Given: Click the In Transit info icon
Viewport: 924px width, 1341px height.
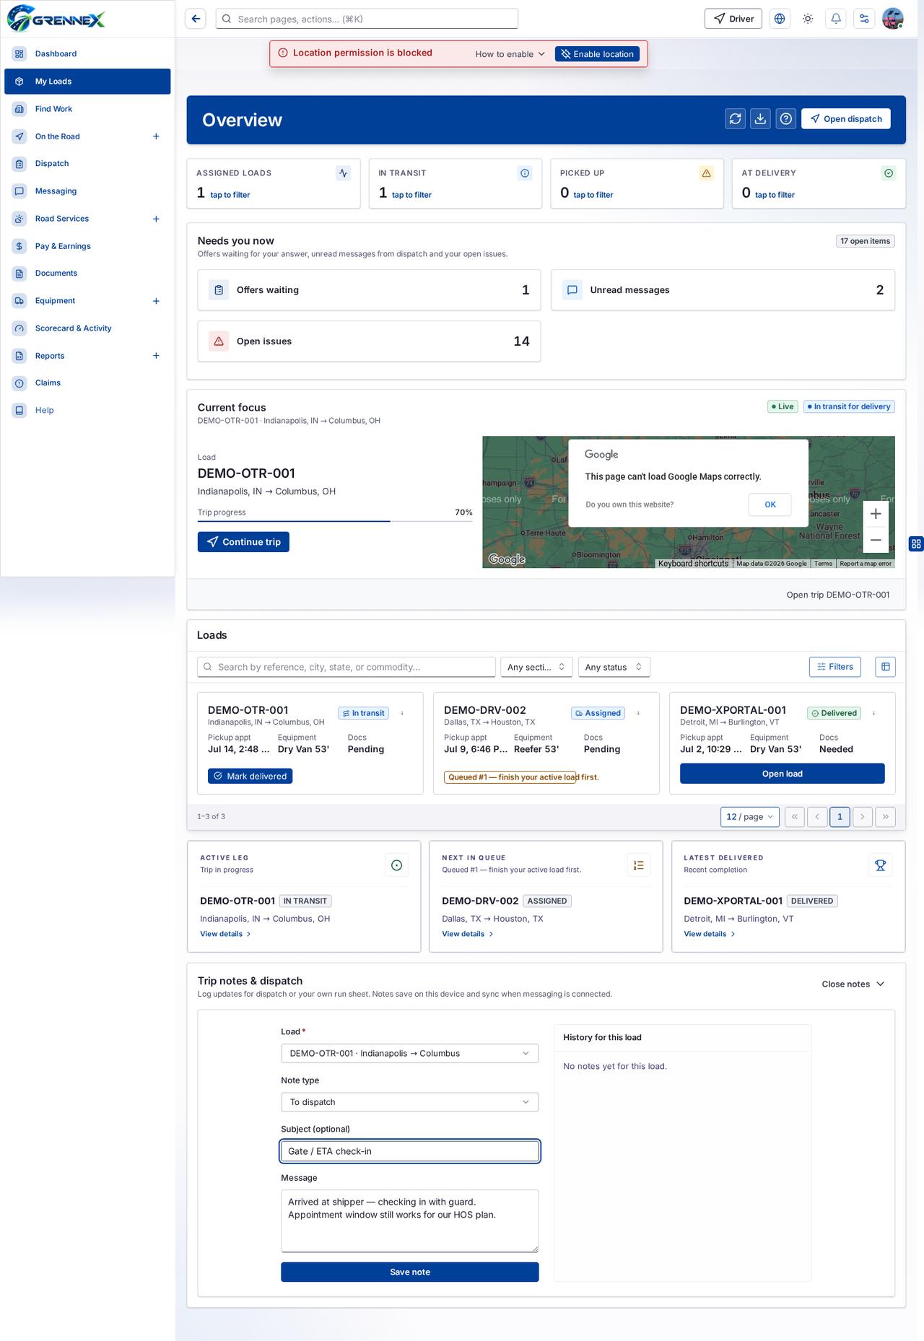Looking at the screenshot, I should 525,173.
